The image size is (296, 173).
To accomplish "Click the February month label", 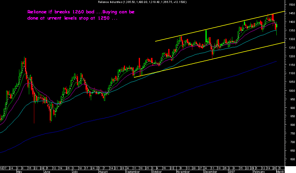I will pyautogui.click(x=259, y=172).
